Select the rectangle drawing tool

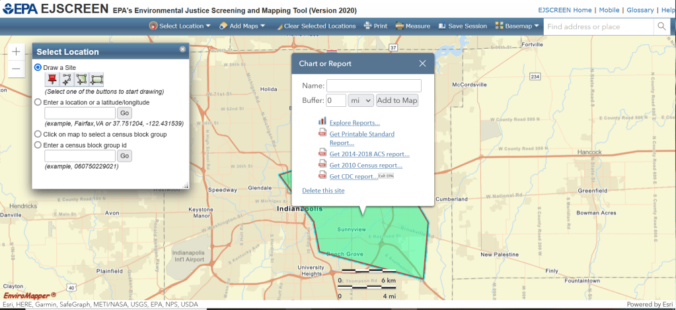click(x=96, y=79)
